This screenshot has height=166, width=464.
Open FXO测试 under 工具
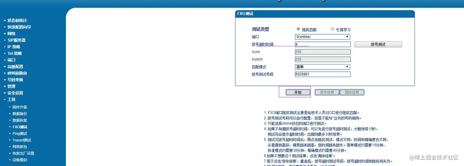tap(20, 127)
